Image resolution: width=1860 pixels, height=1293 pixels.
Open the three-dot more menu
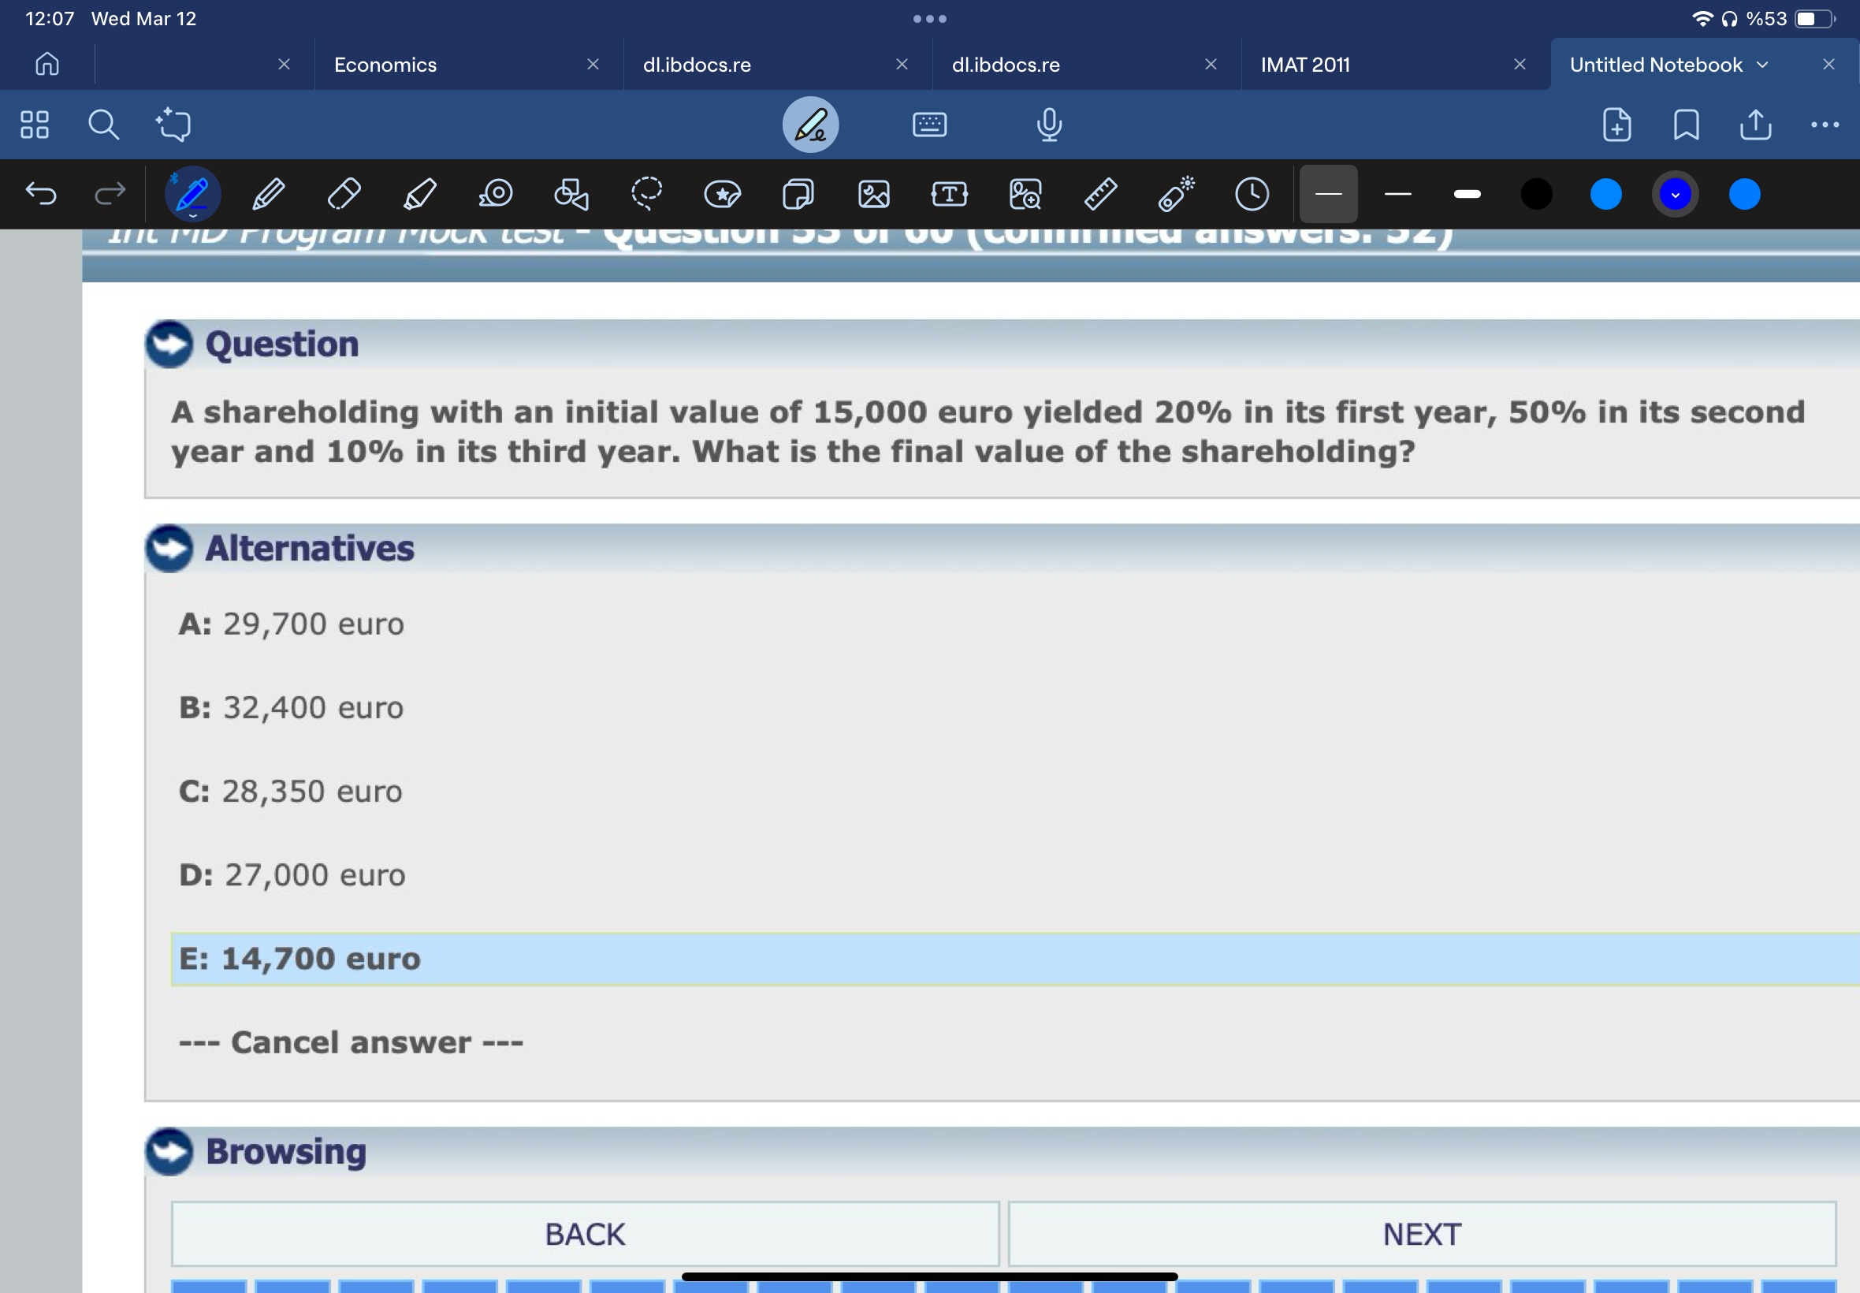[x=1825, y=125]
